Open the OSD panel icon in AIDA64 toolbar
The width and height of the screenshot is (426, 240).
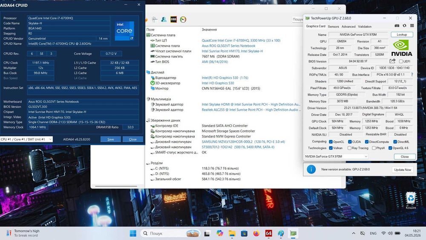point(173,19)
